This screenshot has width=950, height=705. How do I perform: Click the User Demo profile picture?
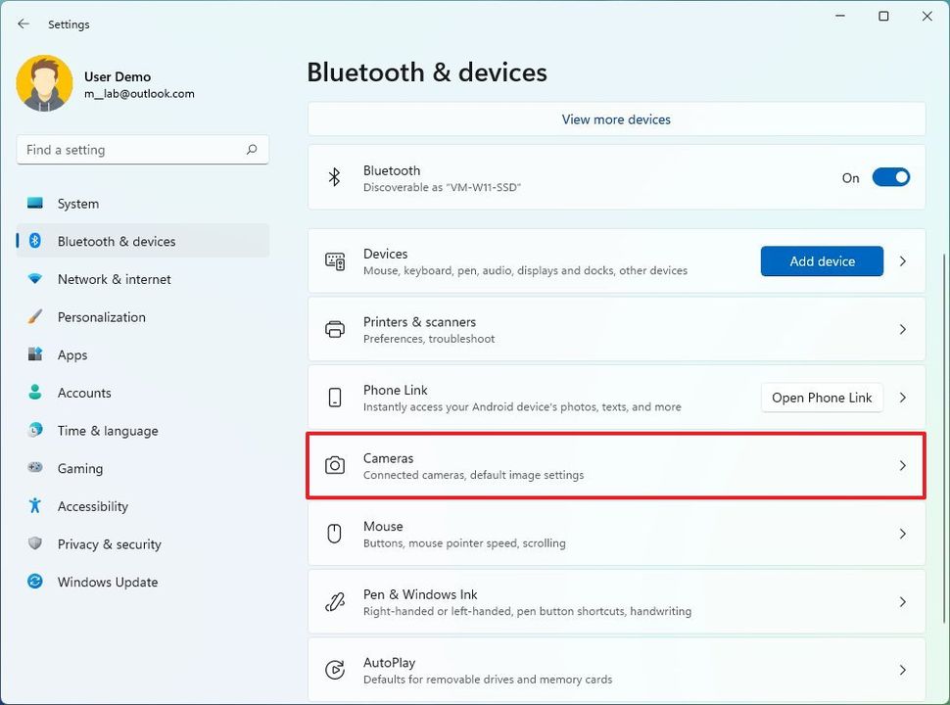point(44,83)
